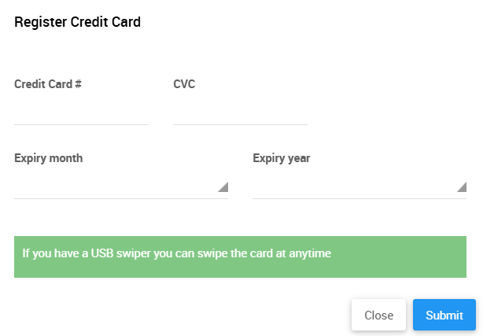This screenshot has height=336, width=483.
Task: Open the Expiry month dropdown
Action: pyautogui.click(x=120, y=186)
